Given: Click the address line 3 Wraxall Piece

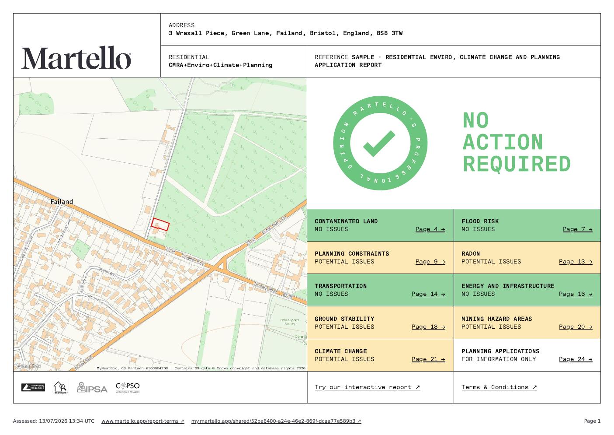Looking at the screenshot, I should point(285,33).
